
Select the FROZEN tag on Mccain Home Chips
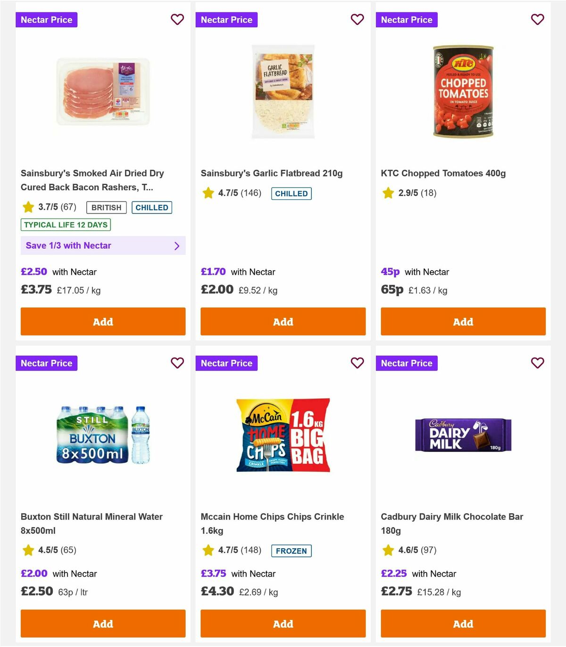(x=291, y=551)
